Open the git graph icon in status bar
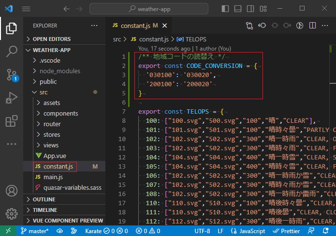Screen dimensions: 336x236 coord(74,231)
